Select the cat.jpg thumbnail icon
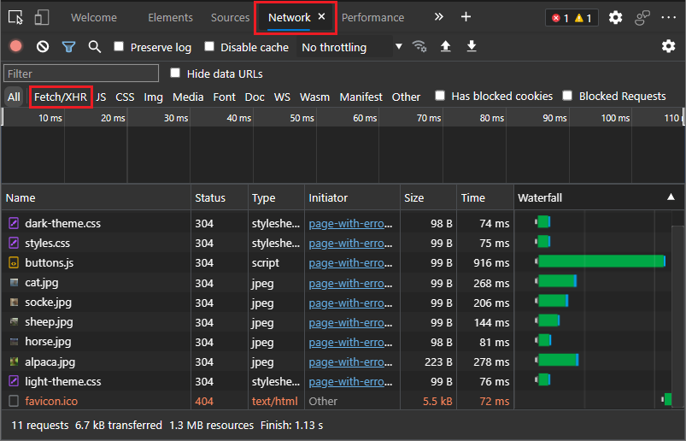 pyautogui.click(x=14, y=283)
